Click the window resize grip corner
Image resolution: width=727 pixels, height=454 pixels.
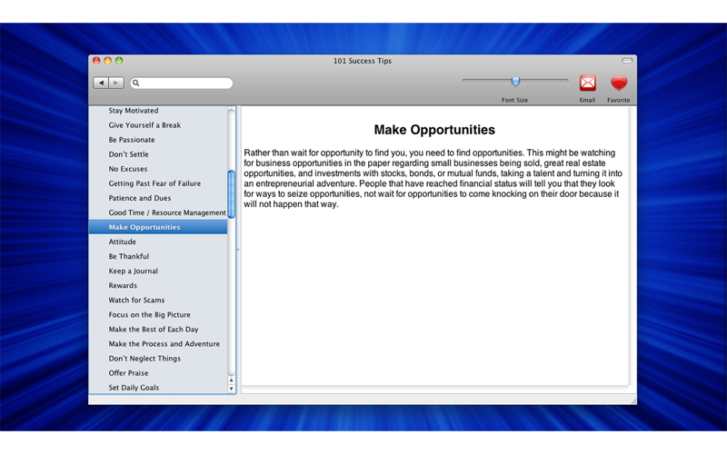tap(632, 401)
